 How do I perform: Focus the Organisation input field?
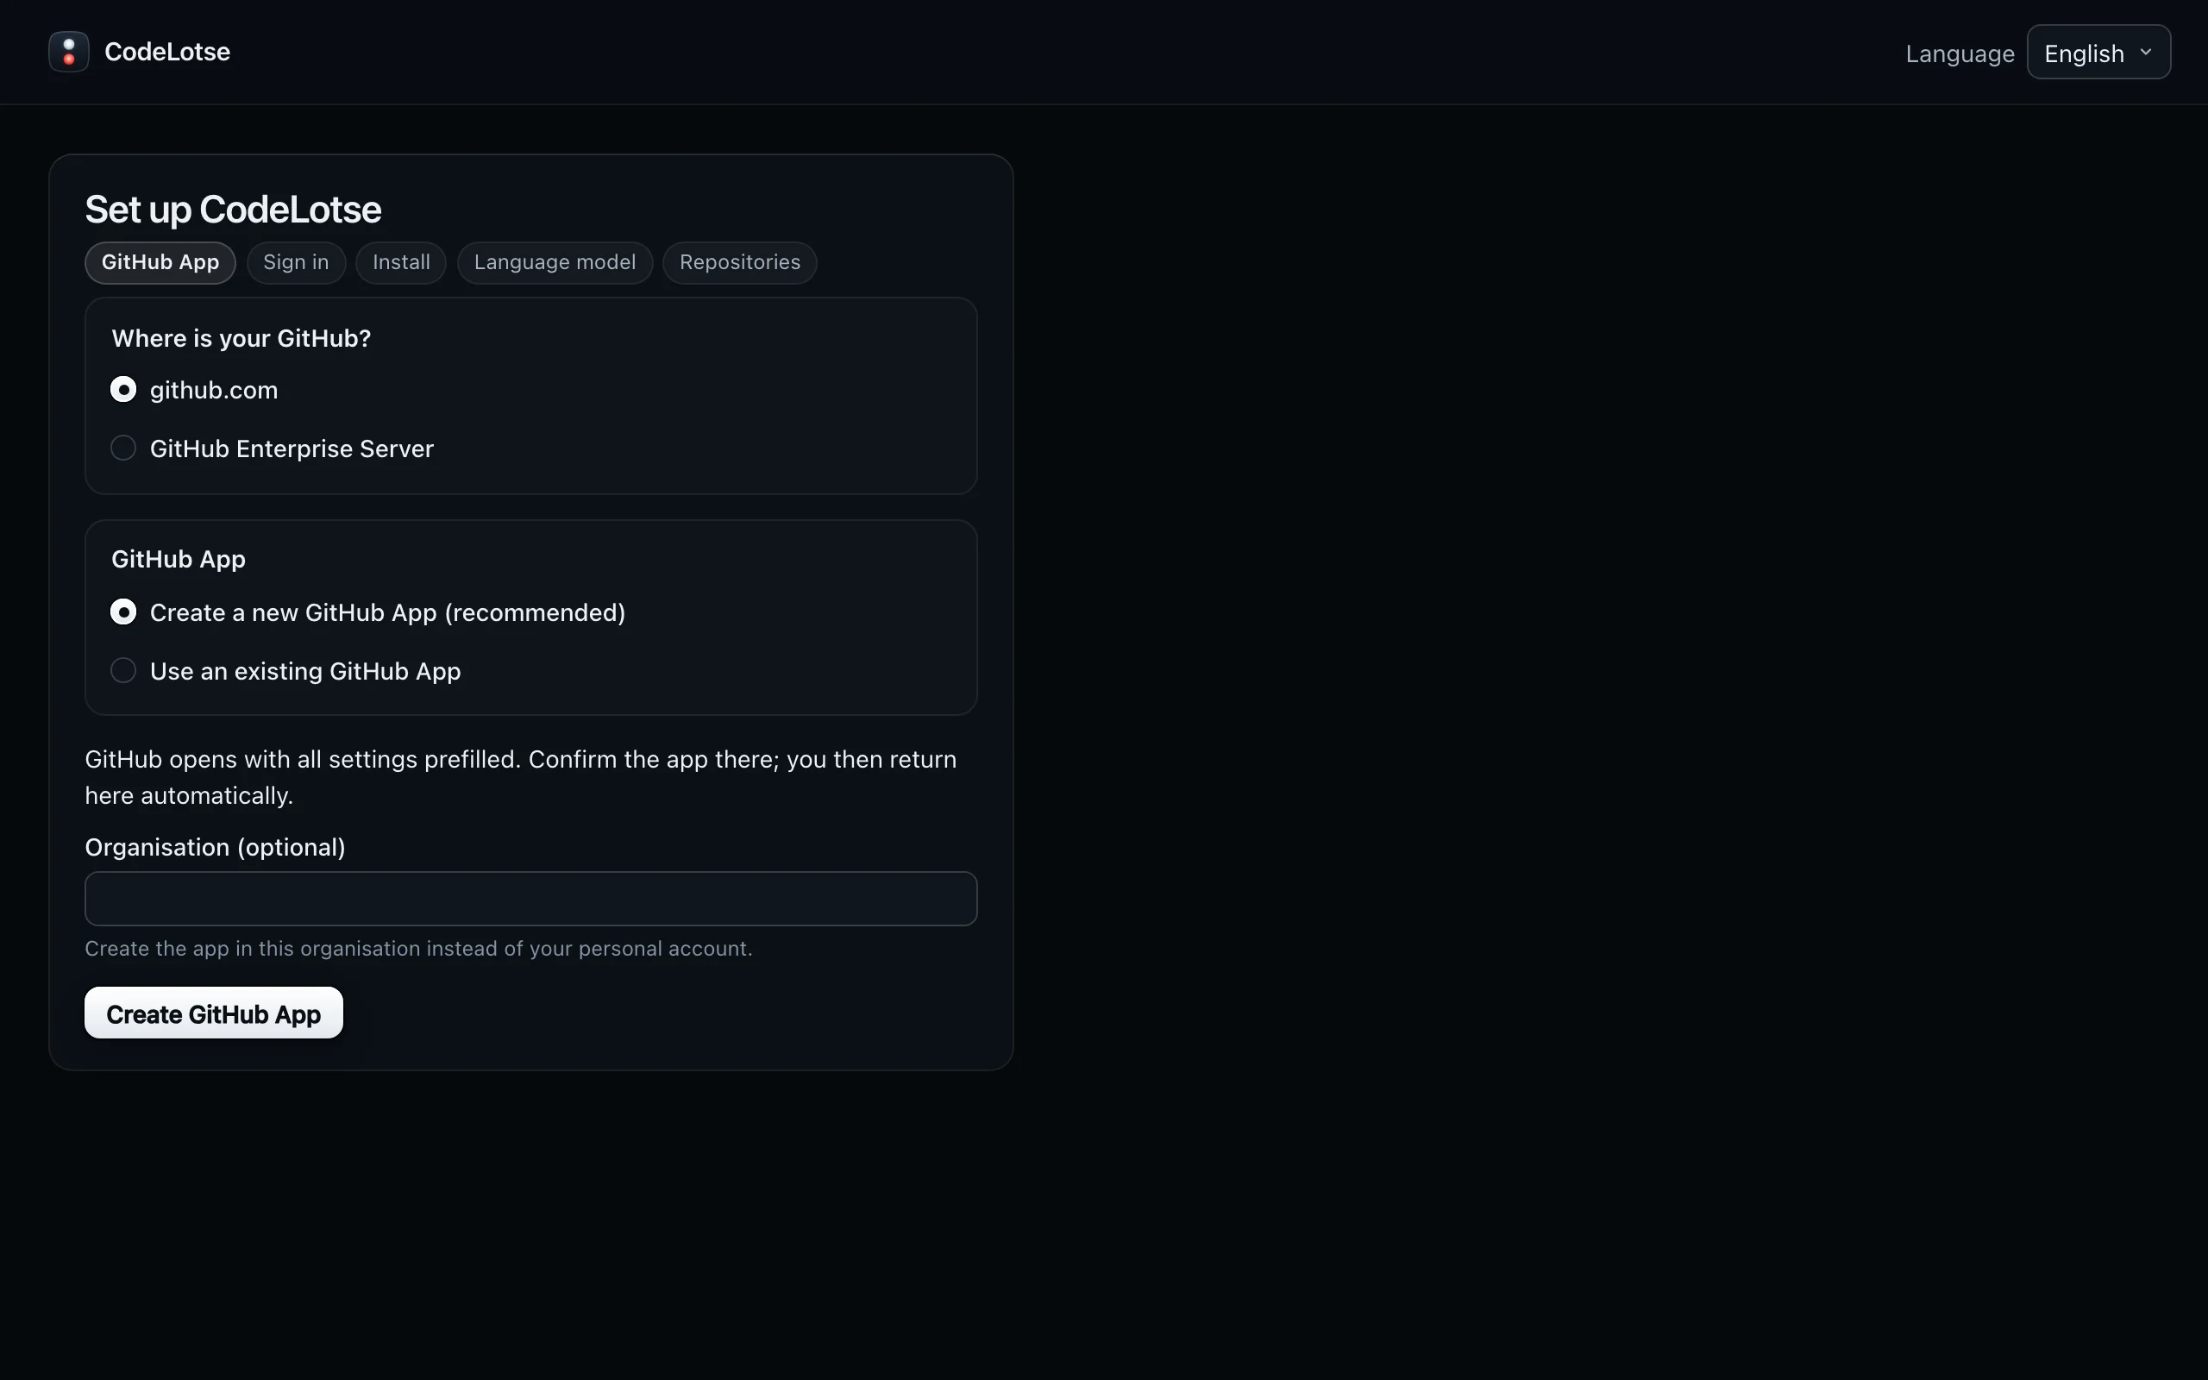coord(531,899)
